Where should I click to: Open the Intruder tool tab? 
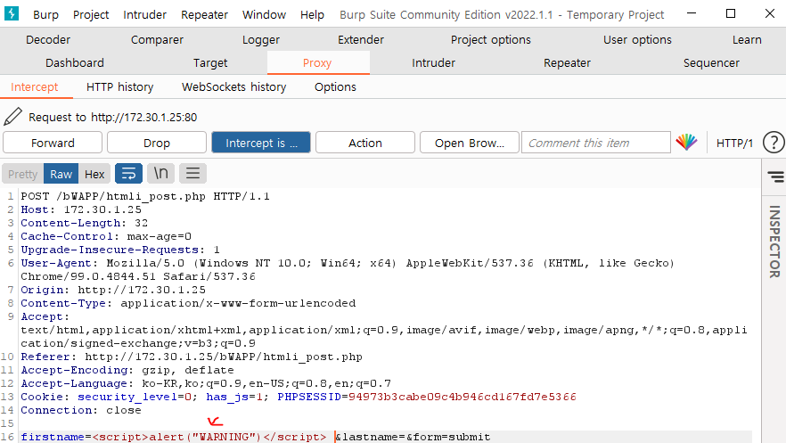point(434,62)
